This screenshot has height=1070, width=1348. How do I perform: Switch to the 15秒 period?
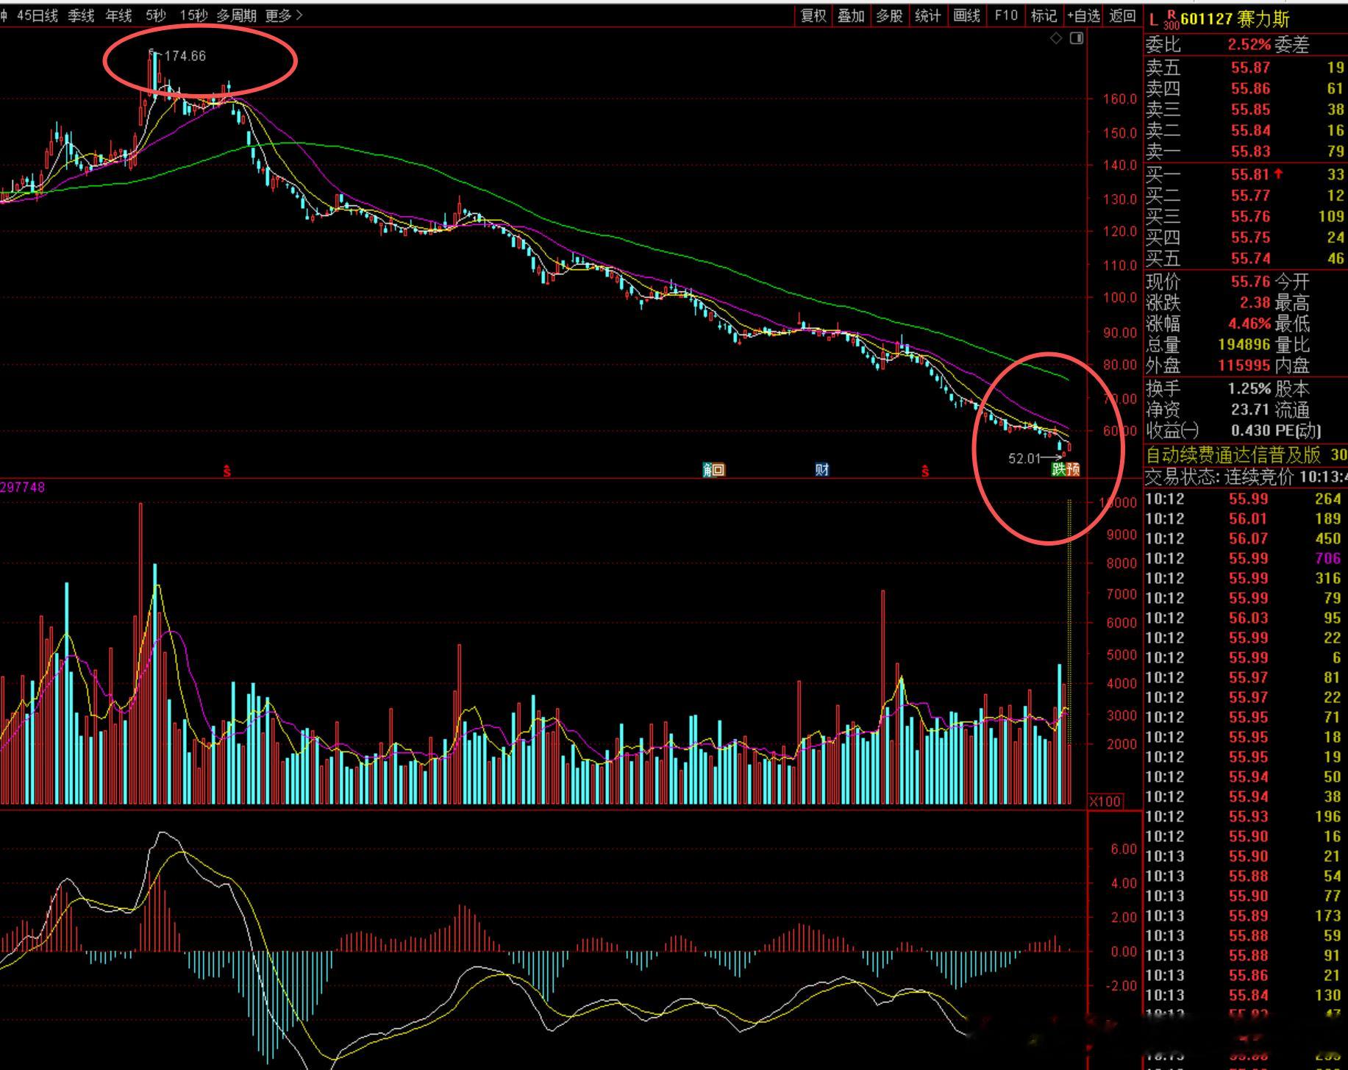[193, 15]
